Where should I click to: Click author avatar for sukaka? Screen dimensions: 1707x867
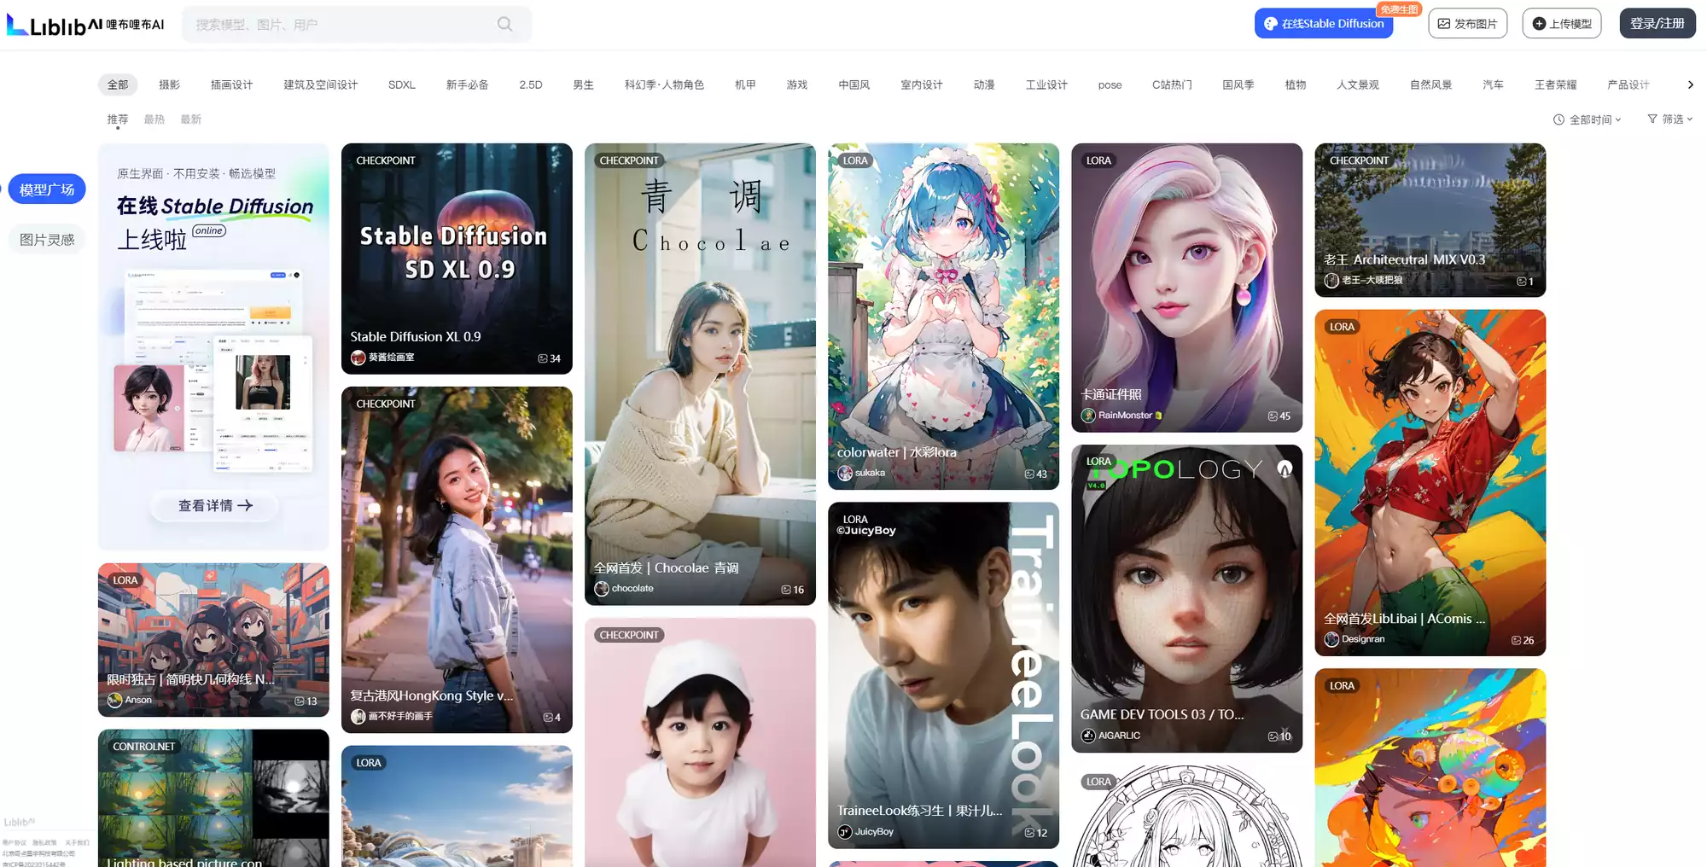coord(845,473)
